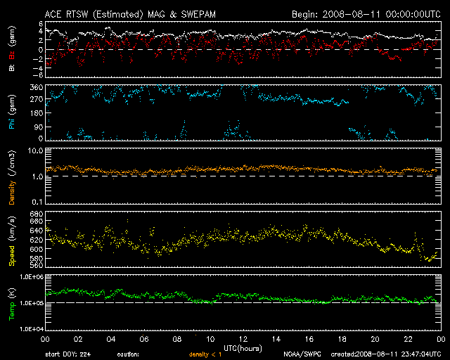
Task: Click the Temp (K) axis label
Action: point(12,303)
